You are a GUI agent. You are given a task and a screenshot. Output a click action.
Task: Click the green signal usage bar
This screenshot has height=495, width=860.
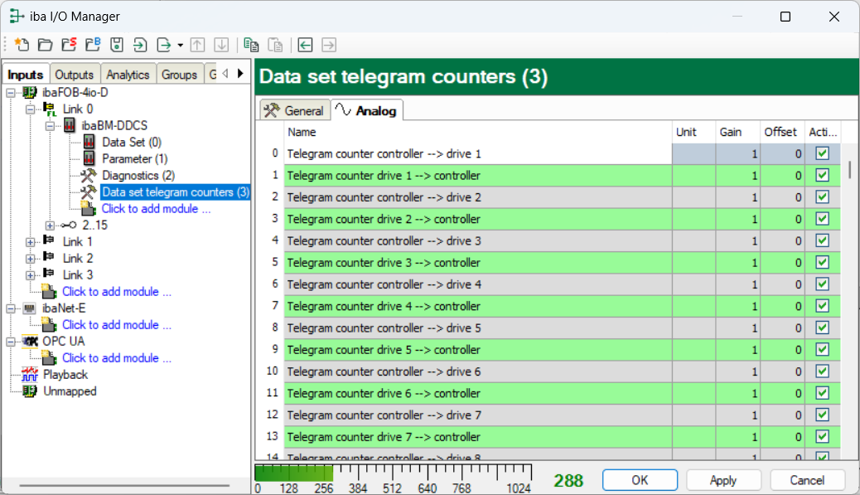coord(294,473)
